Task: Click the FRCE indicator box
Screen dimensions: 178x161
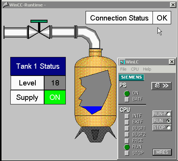Action: [x=127, y=140]
